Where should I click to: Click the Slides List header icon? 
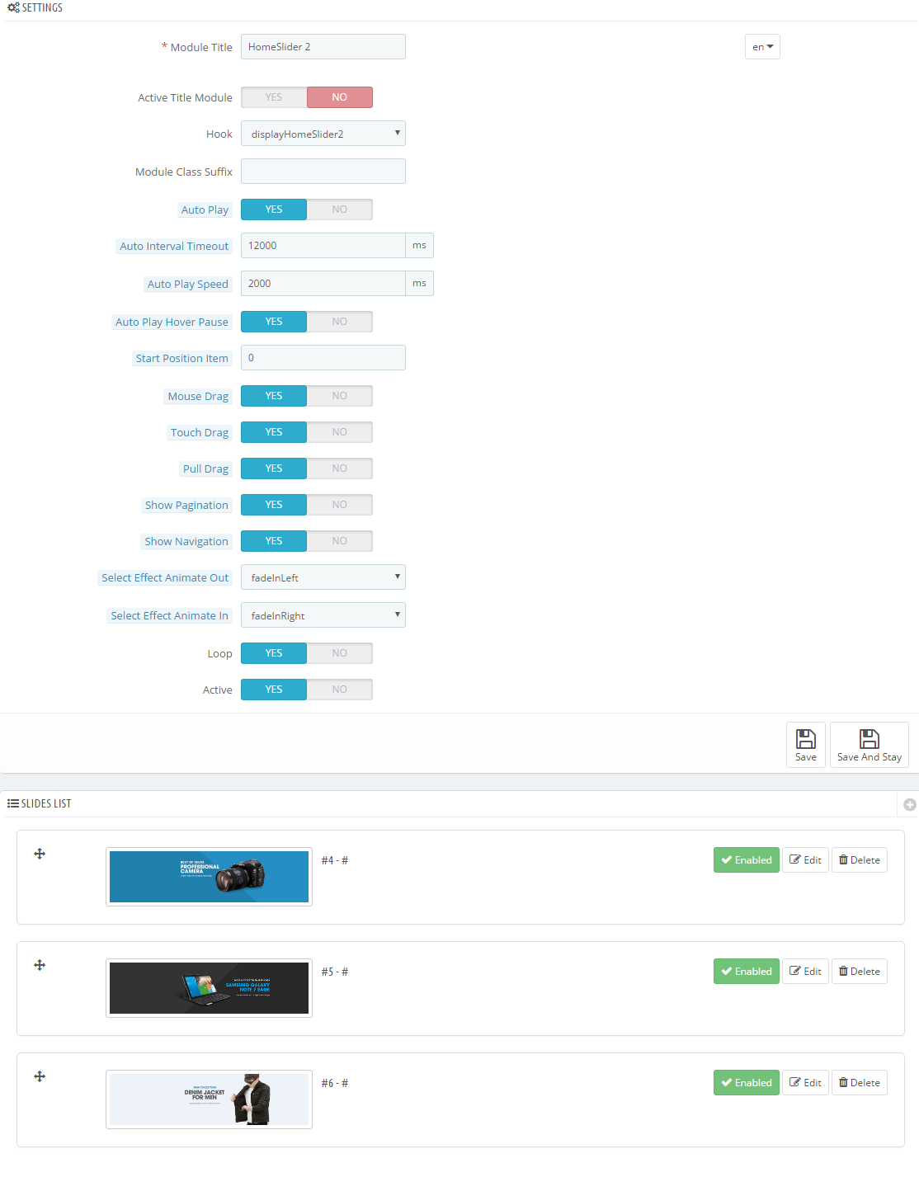click(13, 803)
